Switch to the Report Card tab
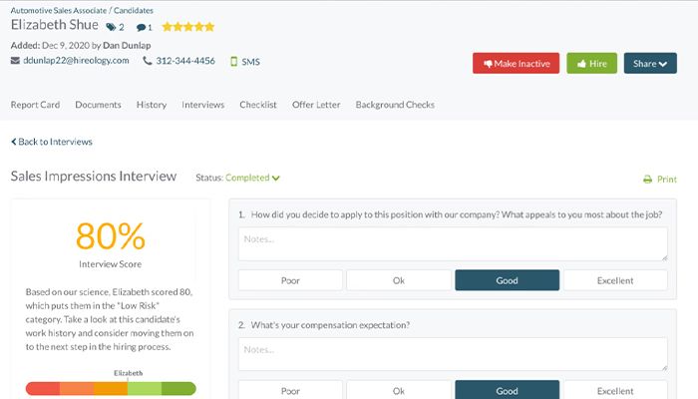Screen dimensions: 698x399 coord(35,105)
